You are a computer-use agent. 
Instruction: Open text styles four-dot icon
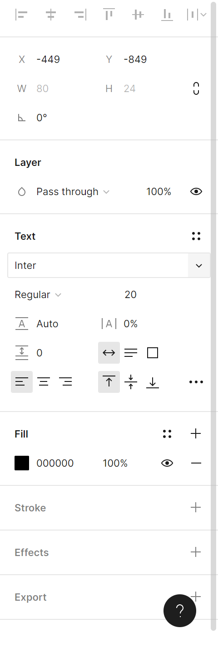point(196,236)
